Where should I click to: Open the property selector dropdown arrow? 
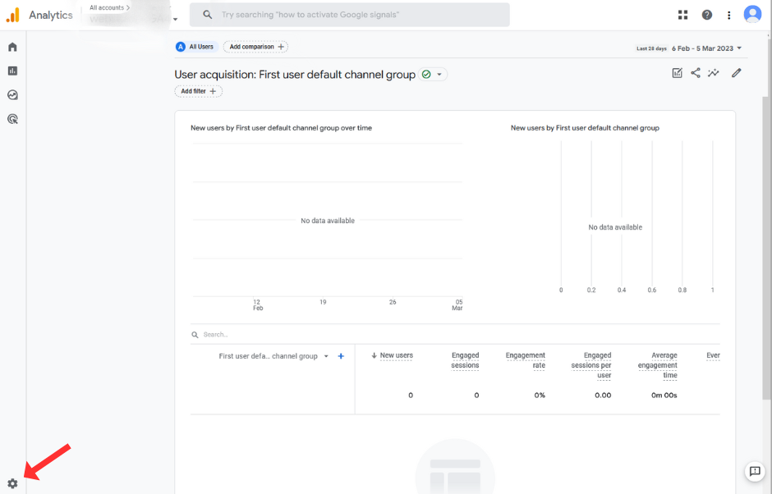[x=175, y=20]
